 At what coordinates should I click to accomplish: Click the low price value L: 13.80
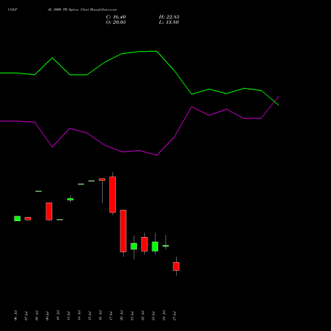[169, 23]
